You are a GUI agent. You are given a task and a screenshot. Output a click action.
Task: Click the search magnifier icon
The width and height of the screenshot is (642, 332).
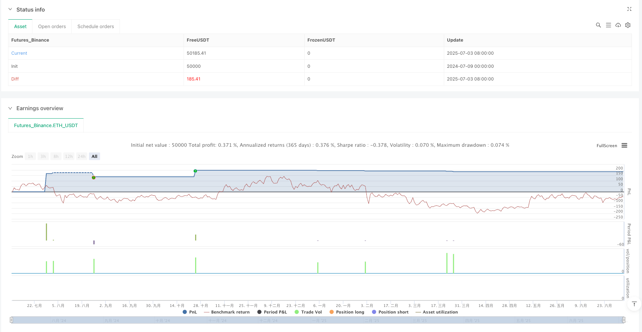pyautogui.click(x=598, y=25)
